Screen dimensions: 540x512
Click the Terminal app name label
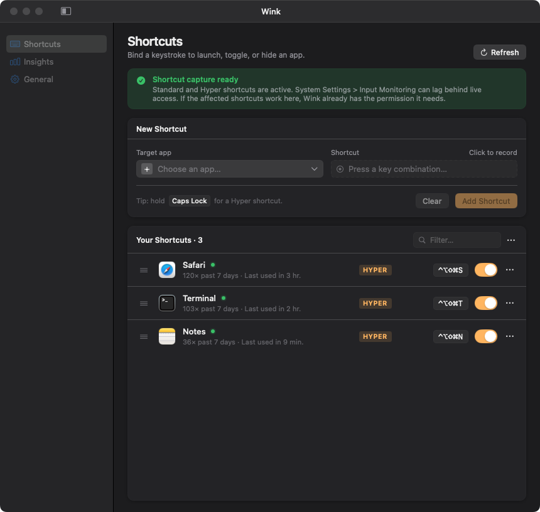[199, 298]
